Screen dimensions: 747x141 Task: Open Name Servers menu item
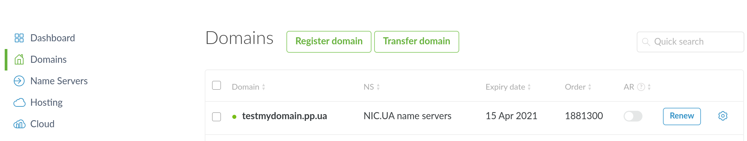tap(59, 81)
